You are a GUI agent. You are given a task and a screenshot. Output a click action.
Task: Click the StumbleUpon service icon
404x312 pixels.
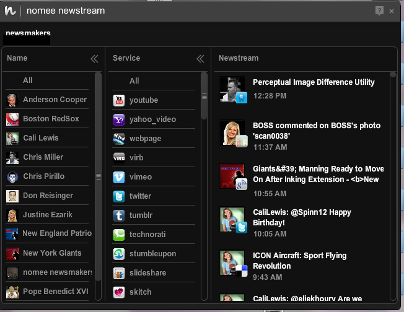[119, 254]
